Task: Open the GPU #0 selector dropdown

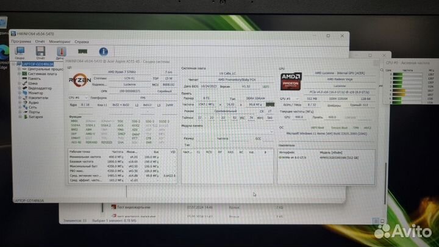Action: coord(289,99)
